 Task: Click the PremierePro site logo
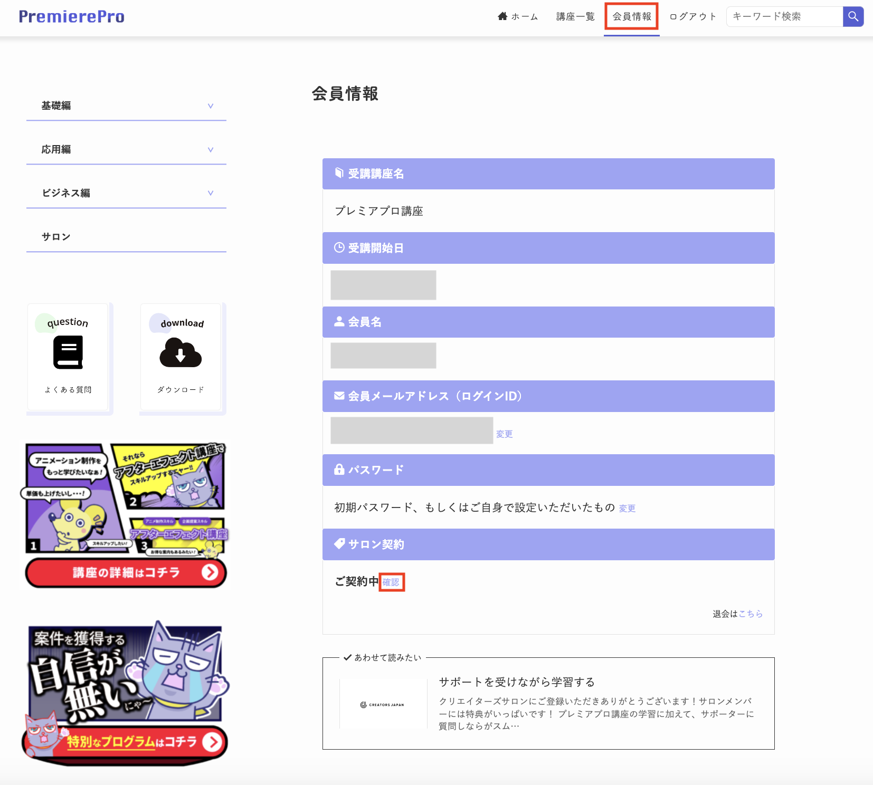point(72,16)
